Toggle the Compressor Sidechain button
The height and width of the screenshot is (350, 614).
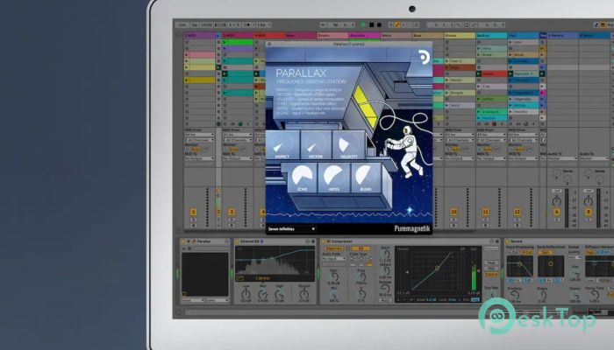334,248
